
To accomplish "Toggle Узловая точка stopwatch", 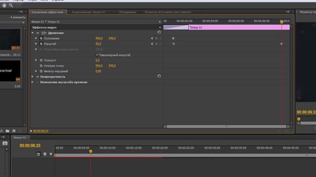I will (x=41, y=65).
